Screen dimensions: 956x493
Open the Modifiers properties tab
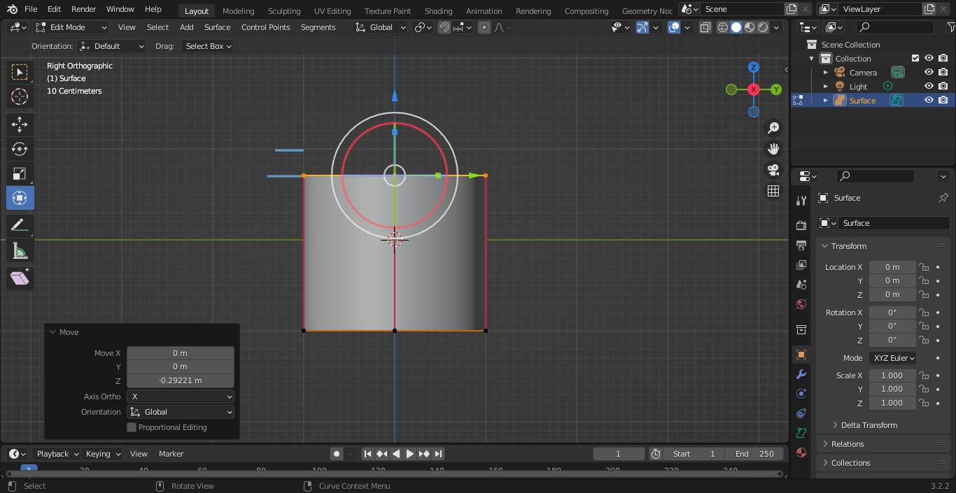pyautogui.click(x=801, y=374)
